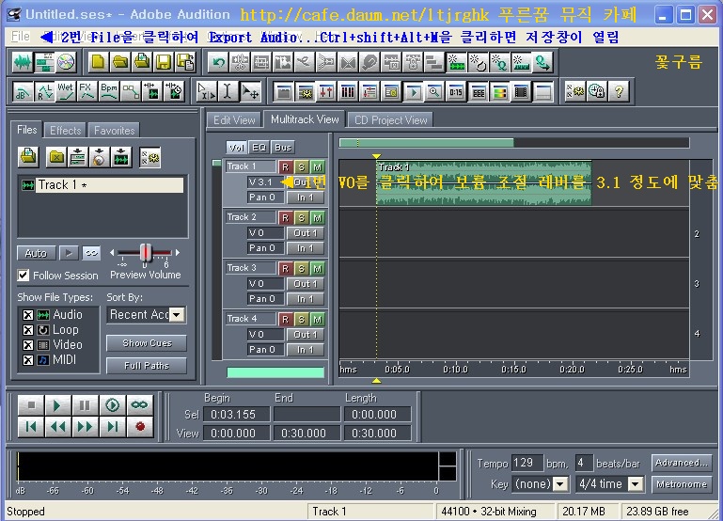Image resolution: width=723 pixels, height=521 pixels.
Task: Toggle the MIDI file type checkbox
Action: pyautogui.click(x=27, y=360)
